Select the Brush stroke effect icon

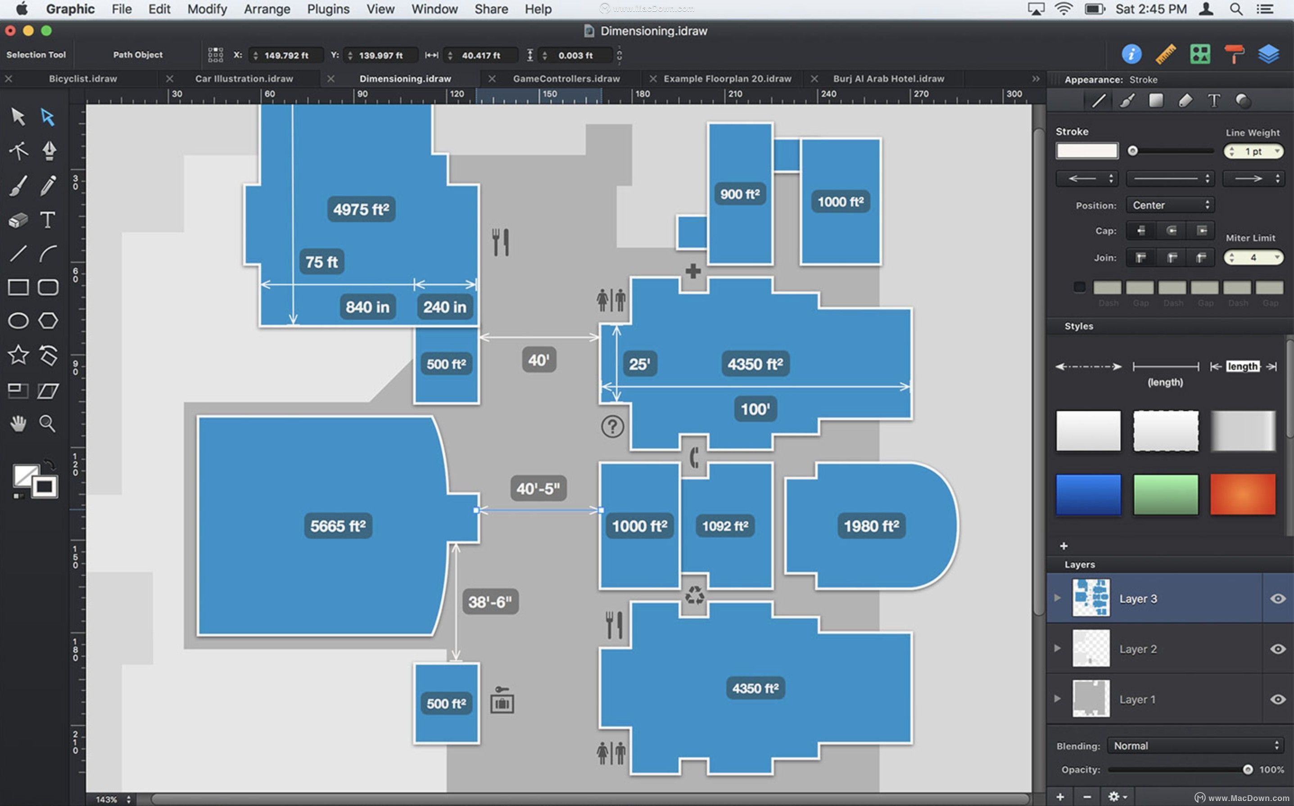point(1127,101)
